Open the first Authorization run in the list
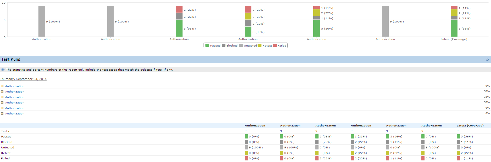 pyautogui.click(x=15, y=86)
